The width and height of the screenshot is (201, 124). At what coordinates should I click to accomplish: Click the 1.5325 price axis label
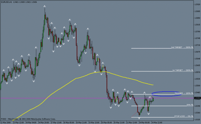click(197, 120)
